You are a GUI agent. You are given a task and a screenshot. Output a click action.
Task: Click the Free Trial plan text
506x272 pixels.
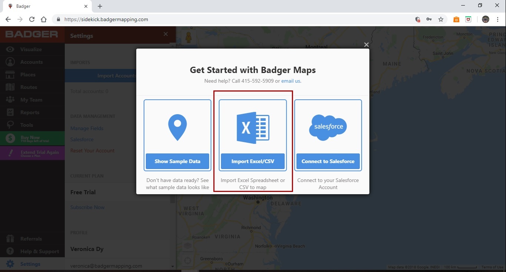(x=83, y=192)
